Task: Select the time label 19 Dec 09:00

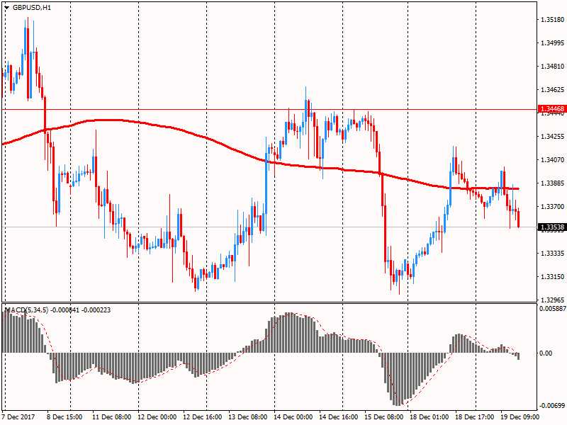Action: pos(520,416)
